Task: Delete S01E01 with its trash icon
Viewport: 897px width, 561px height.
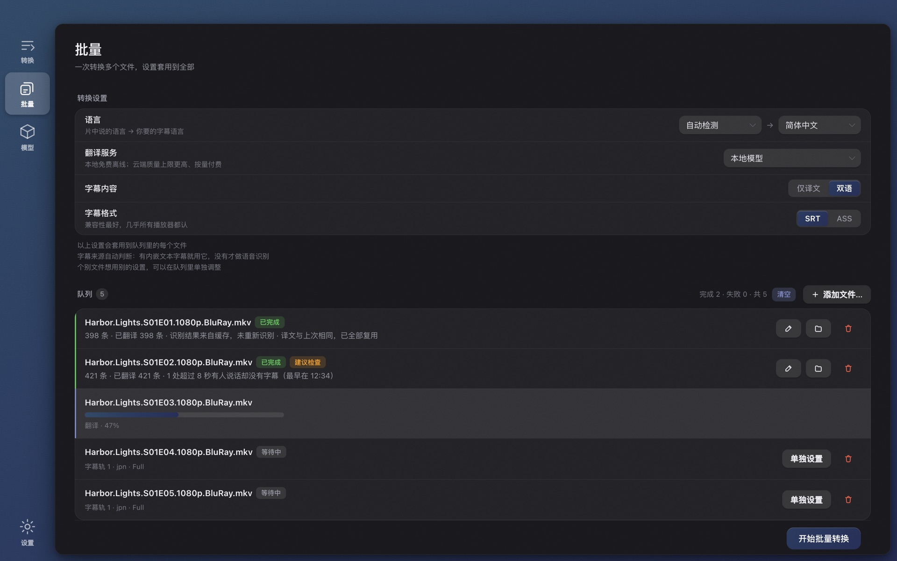Action: (848, 329)
